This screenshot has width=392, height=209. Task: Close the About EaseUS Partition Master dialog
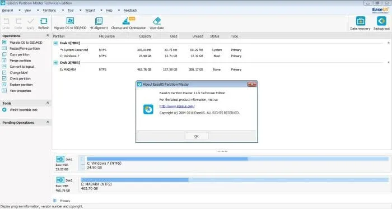pos(252,84)
